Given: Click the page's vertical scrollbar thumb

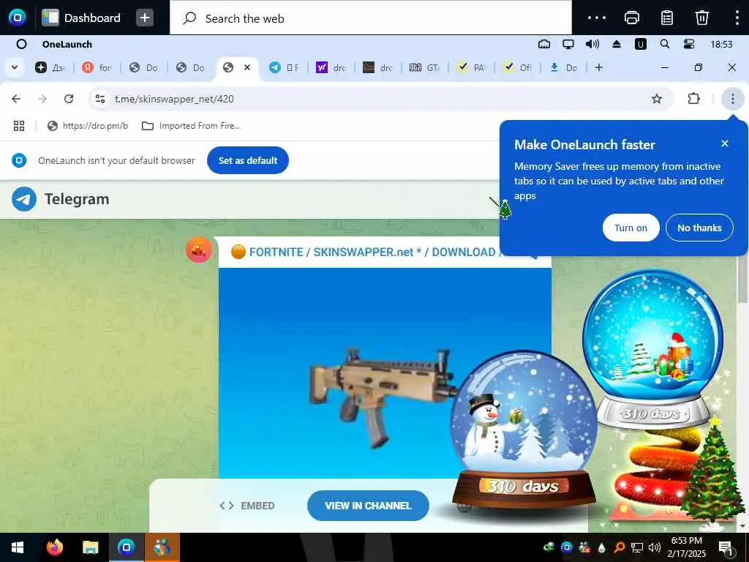Looking at the screenshot, I should [x=743, y=279].
